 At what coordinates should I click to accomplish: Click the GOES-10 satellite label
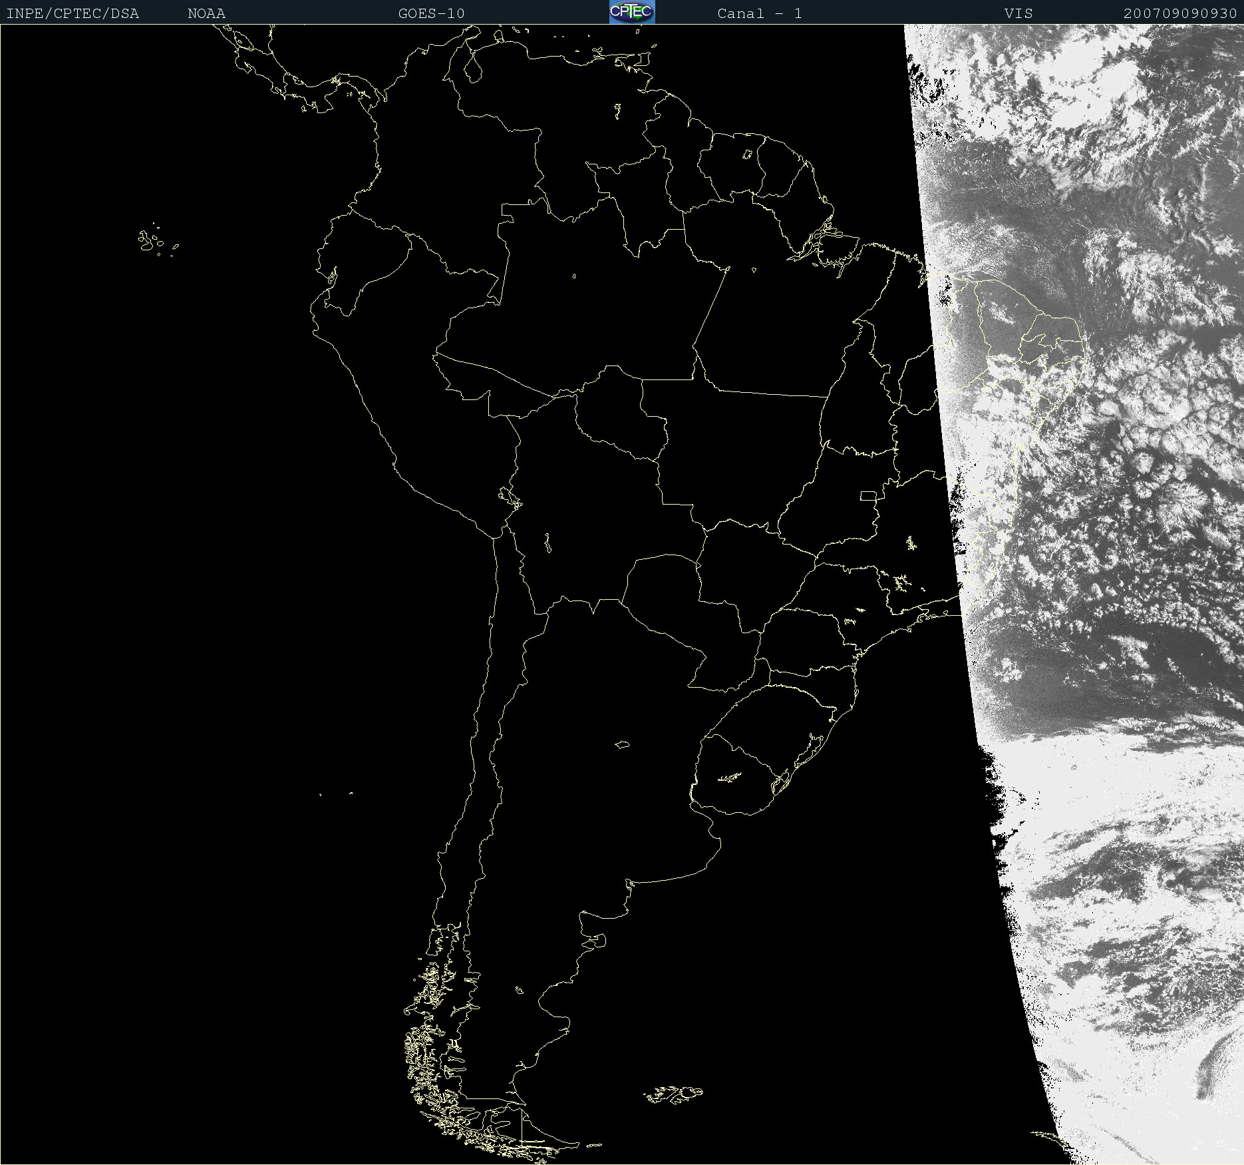click(x=431, y=13)
